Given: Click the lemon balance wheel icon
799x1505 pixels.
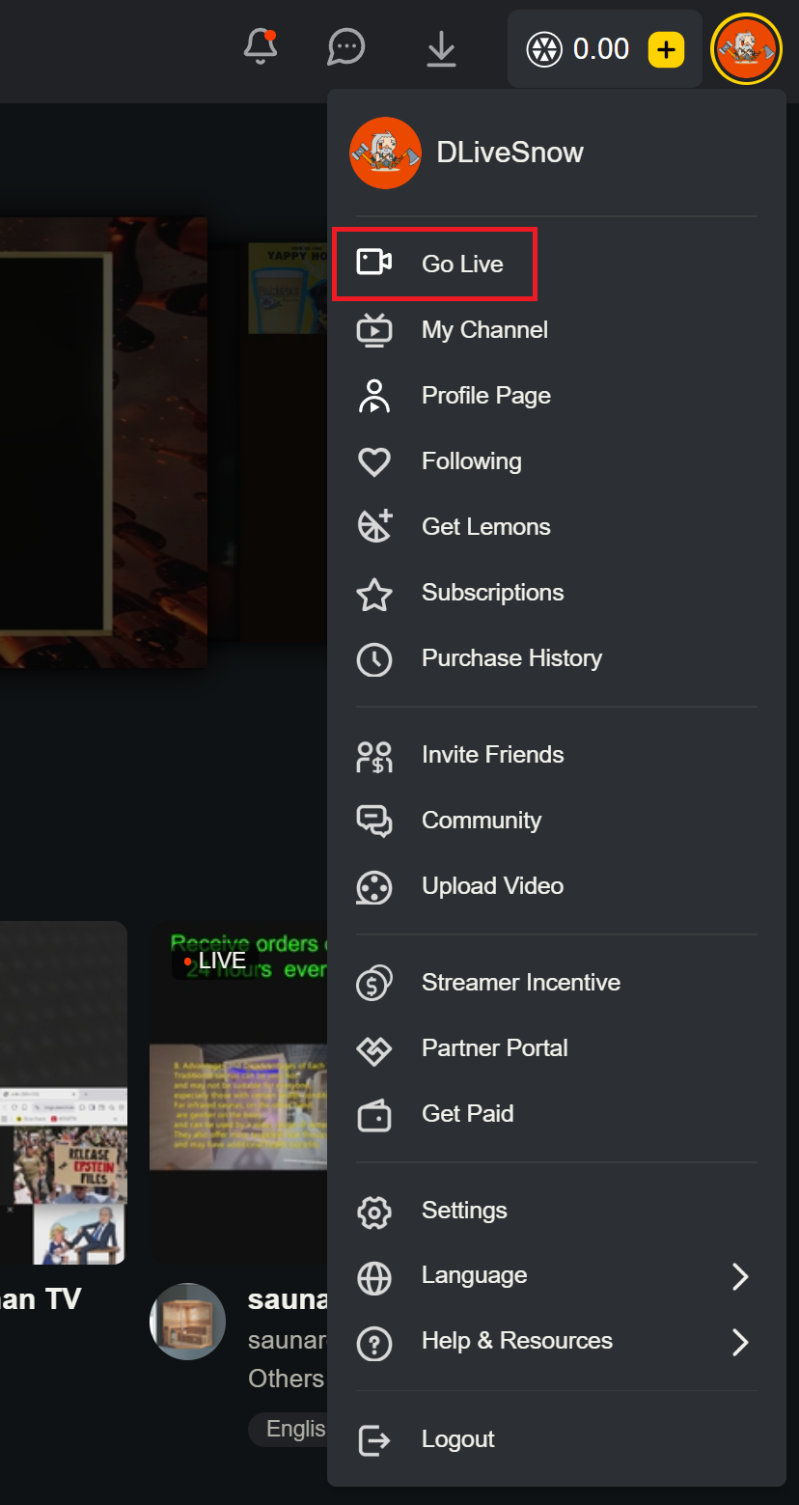Looking at the screenshot, I should click(544, 48).
